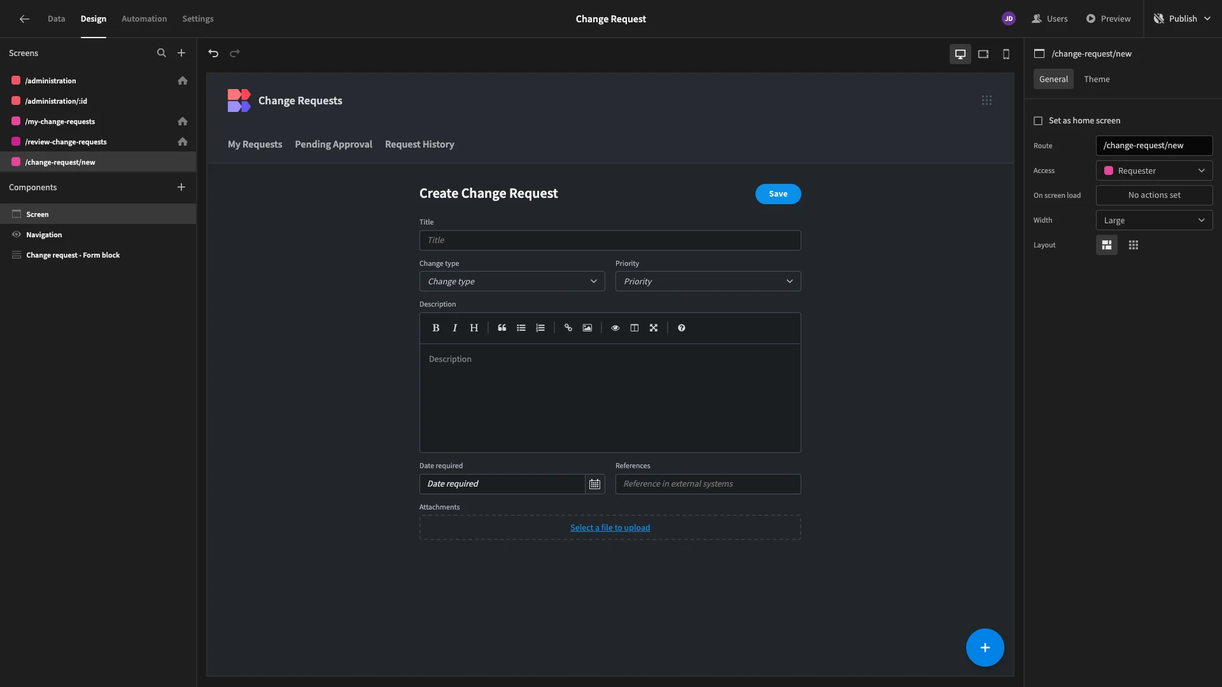1222x687 pixels.
Task: Toggle markdown preview eye icon in editor
Action: pos(615,328)
